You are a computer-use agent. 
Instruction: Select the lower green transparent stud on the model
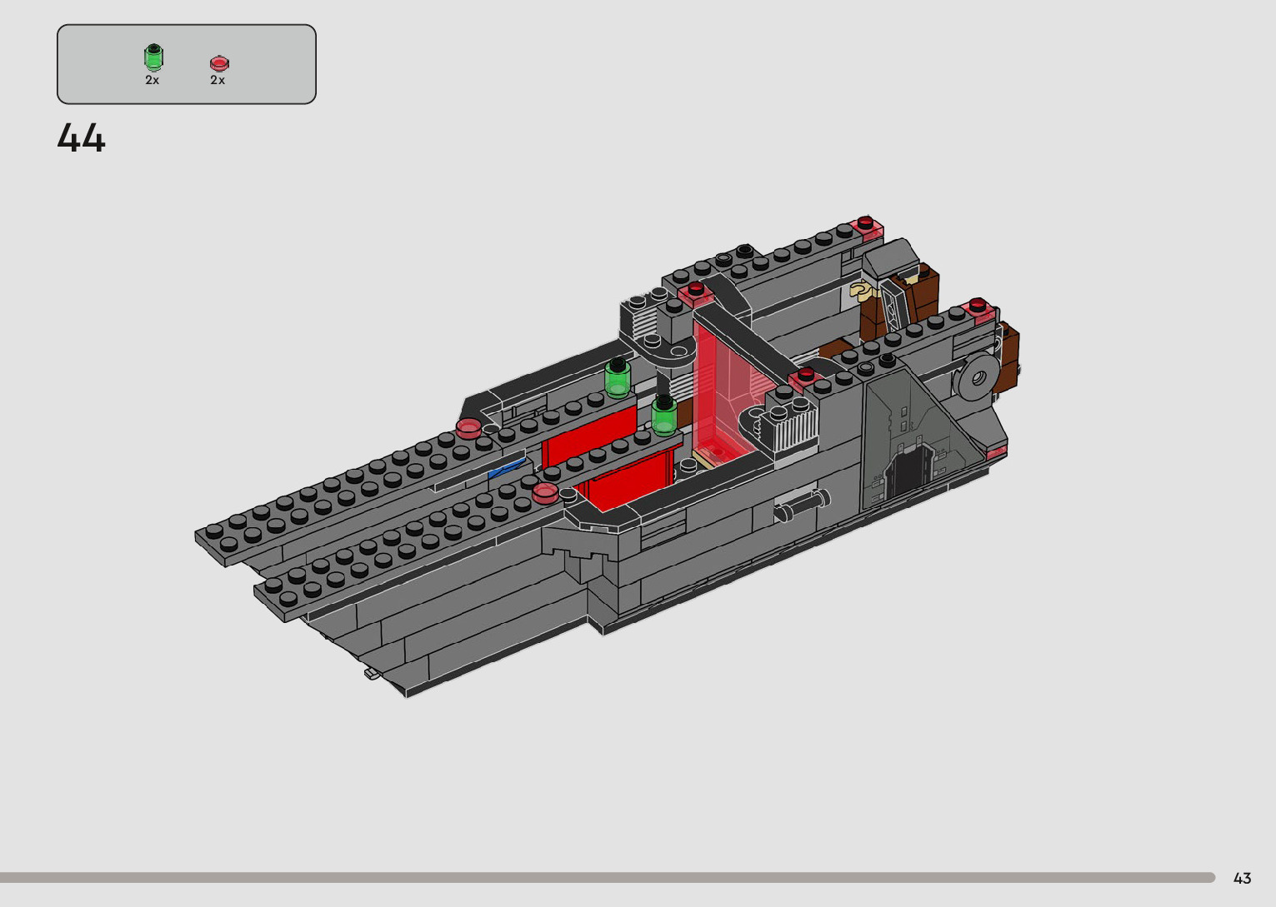click(663, 415)
